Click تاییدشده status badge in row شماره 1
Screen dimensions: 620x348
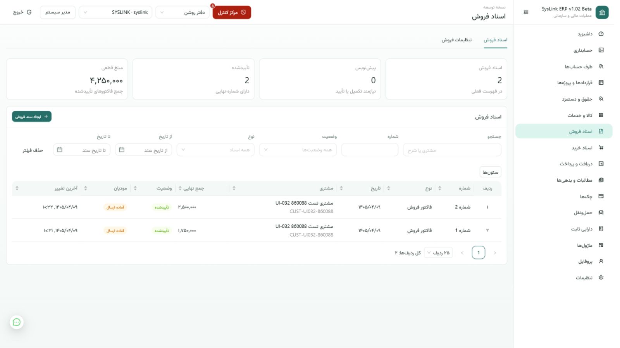(162, 230)
